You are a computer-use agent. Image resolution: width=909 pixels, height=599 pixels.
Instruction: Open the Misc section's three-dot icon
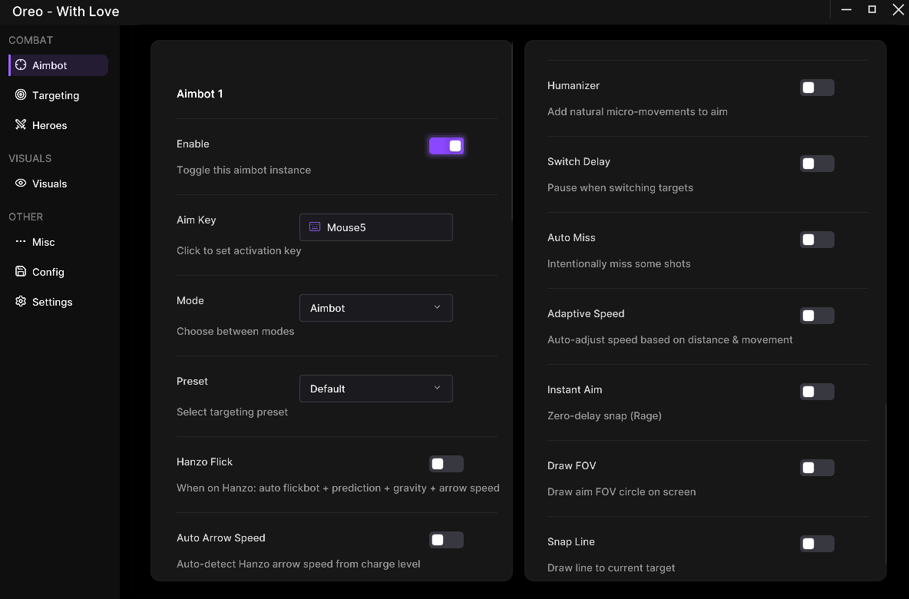tap(21, 242)
